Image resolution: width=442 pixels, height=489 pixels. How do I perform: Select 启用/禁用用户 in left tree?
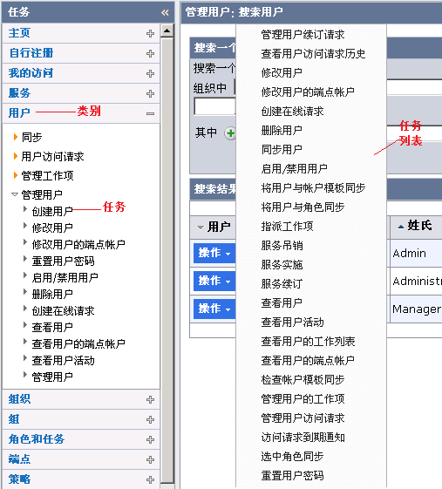coord(65,277)
